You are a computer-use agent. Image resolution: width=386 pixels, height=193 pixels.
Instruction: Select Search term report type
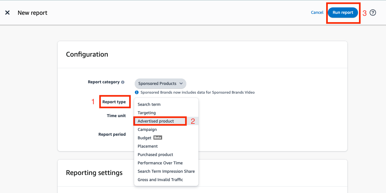[149, 105]
